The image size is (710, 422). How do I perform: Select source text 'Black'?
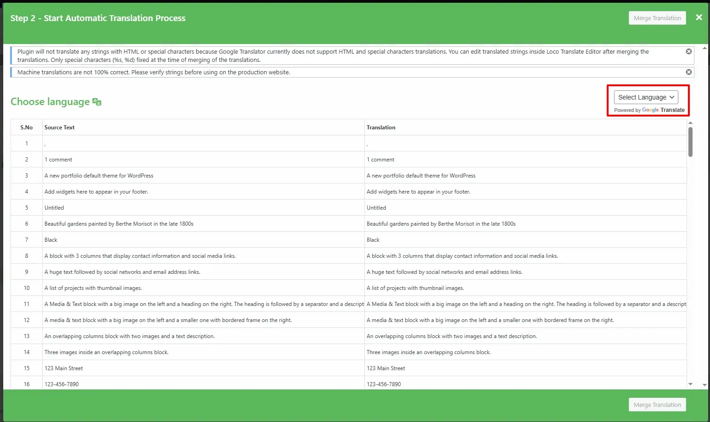(51, 240)
